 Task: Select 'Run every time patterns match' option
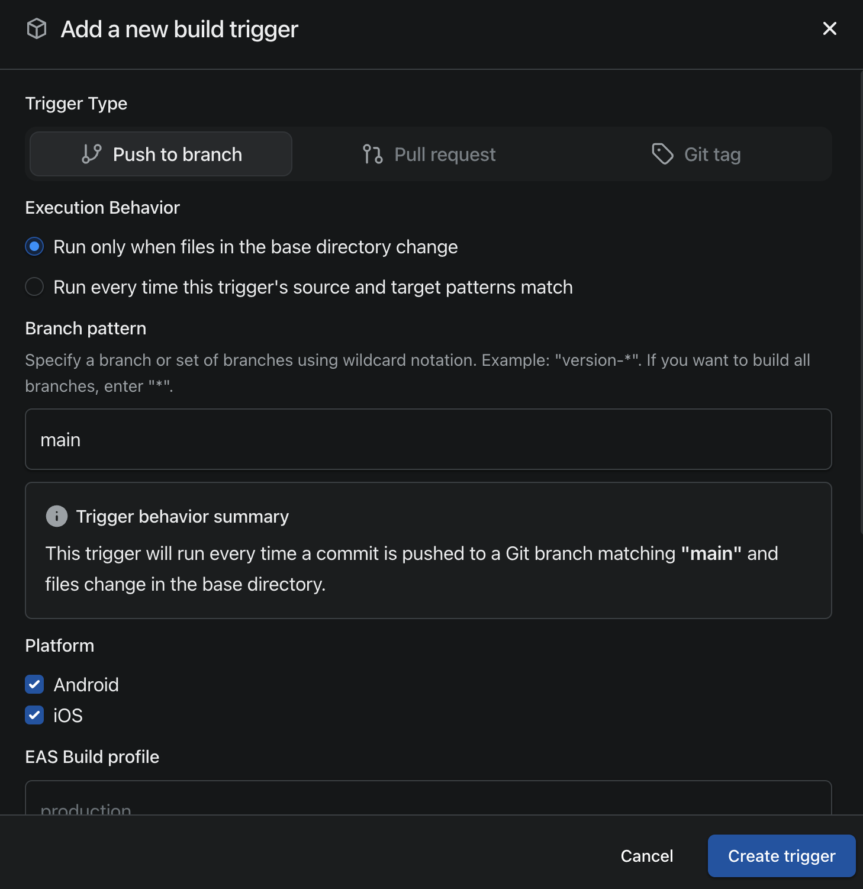[x=34, y=286]
